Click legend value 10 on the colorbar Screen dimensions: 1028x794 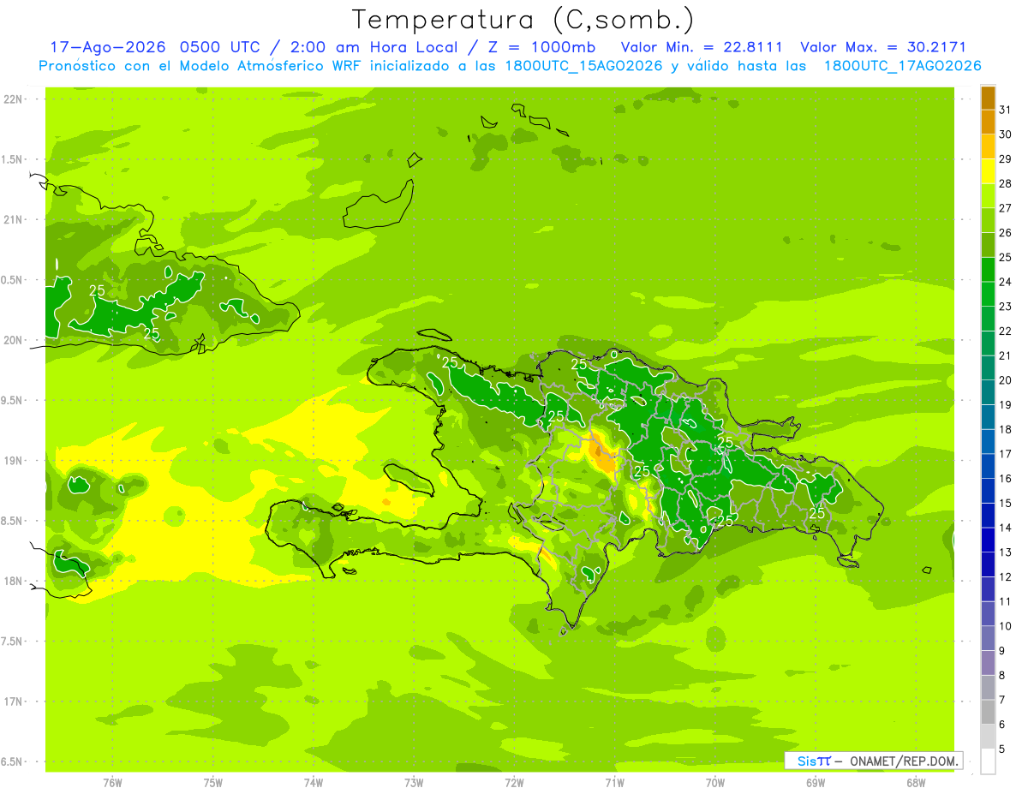coord(1005,626)
